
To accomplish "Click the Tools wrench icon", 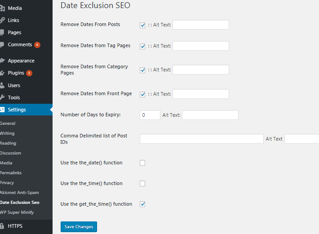I will click(2, 97).
